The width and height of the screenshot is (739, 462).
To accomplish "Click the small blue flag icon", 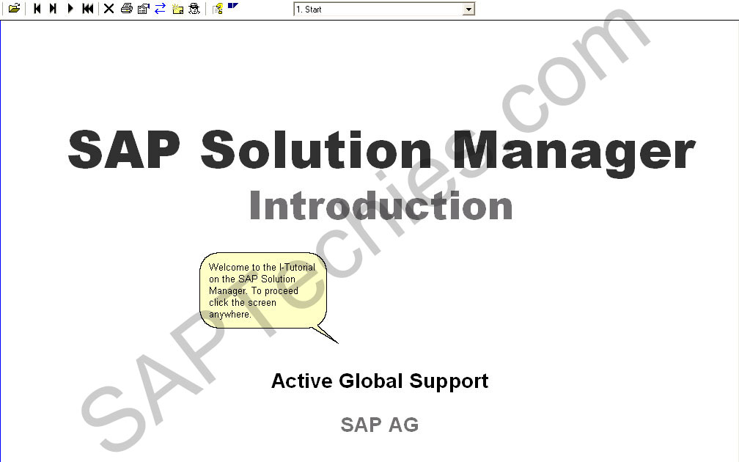I will tap(233, 6).
